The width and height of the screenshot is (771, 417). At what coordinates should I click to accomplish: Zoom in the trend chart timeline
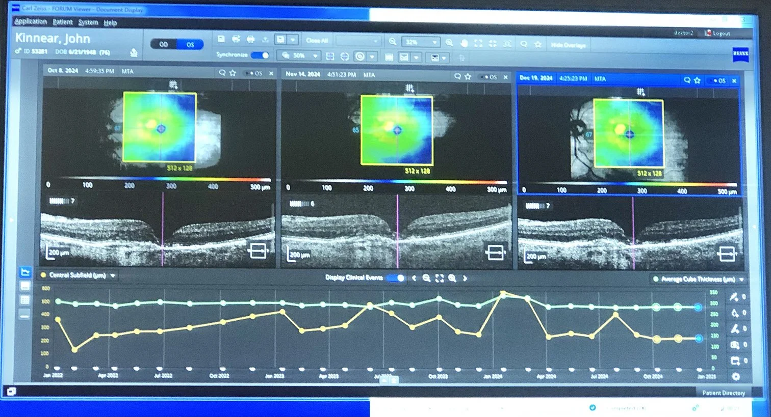click(x=452, y=279)
